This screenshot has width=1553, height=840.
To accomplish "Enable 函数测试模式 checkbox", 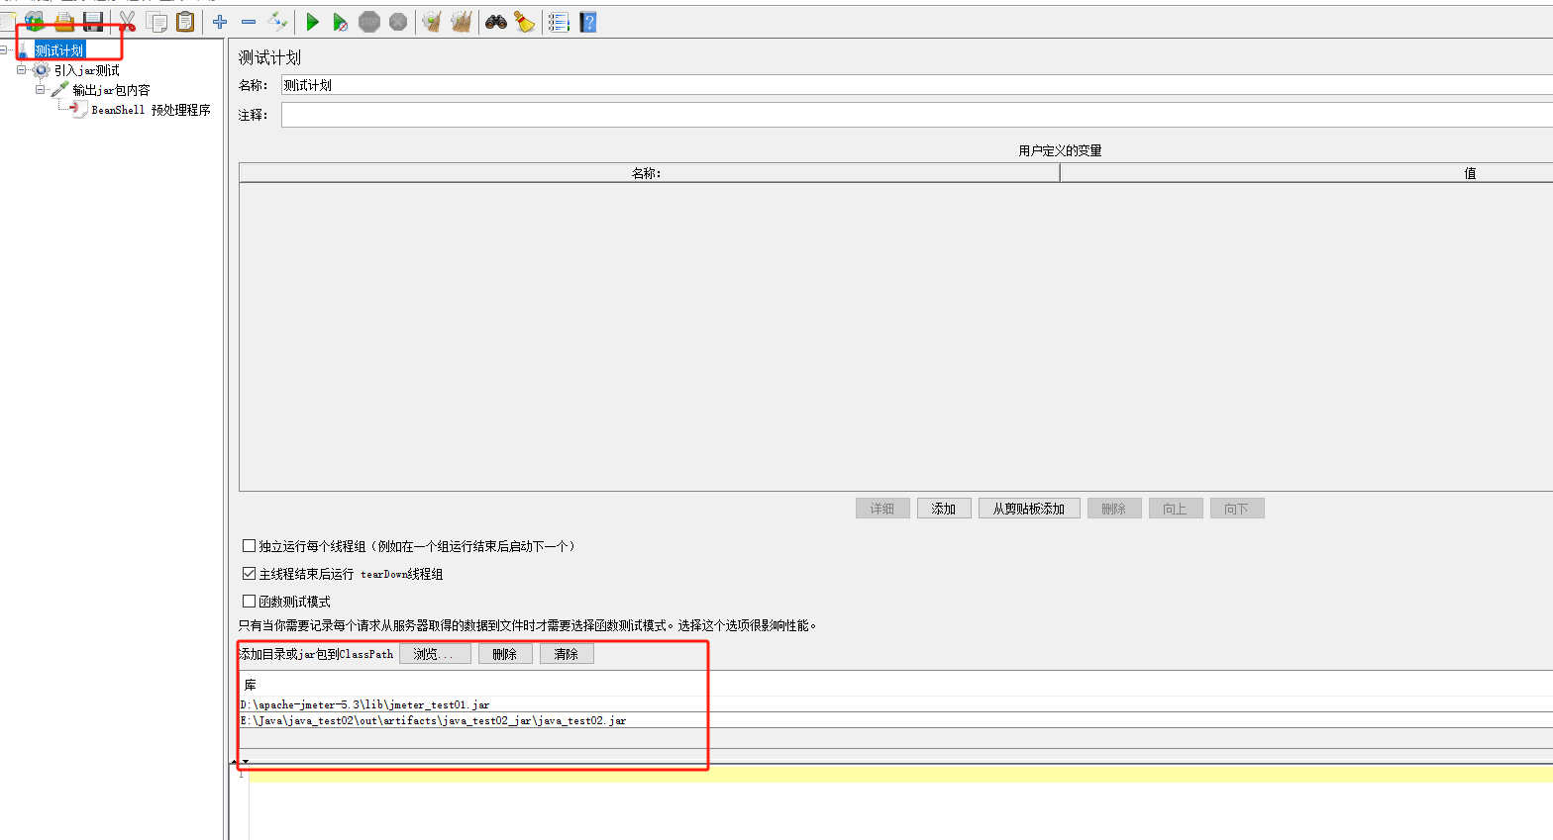I will 250,601.
